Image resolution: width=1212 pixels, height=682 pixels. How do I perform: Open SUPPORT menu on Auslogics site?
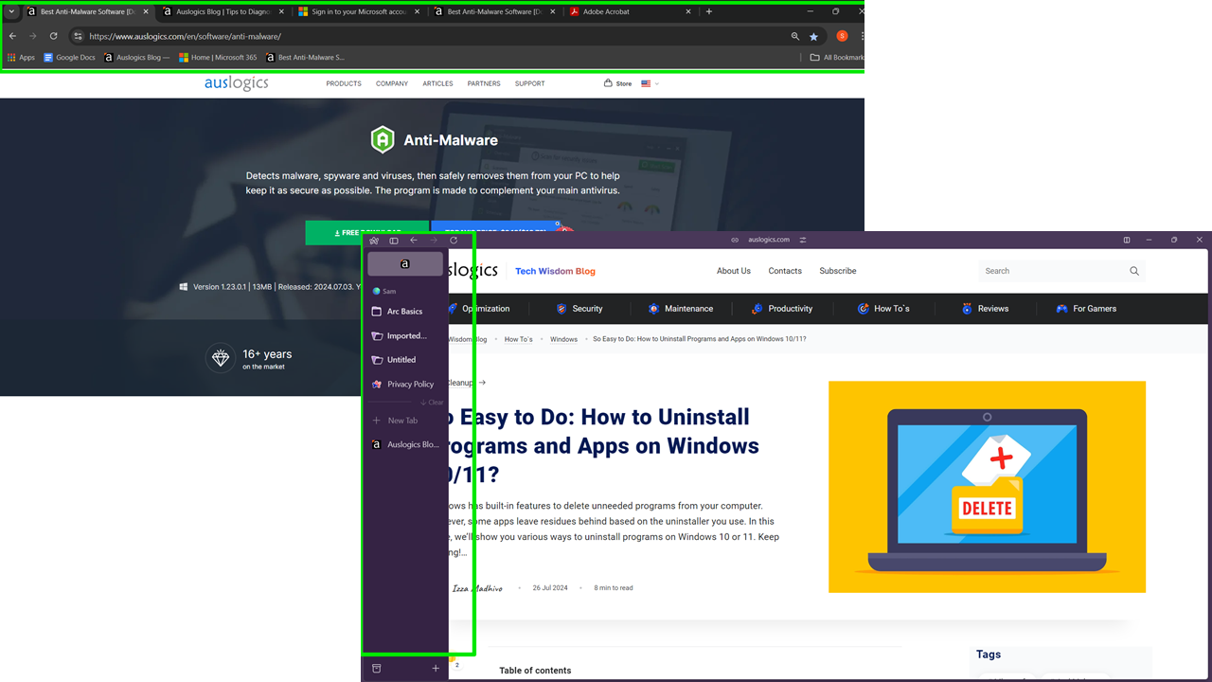point(530,83)
